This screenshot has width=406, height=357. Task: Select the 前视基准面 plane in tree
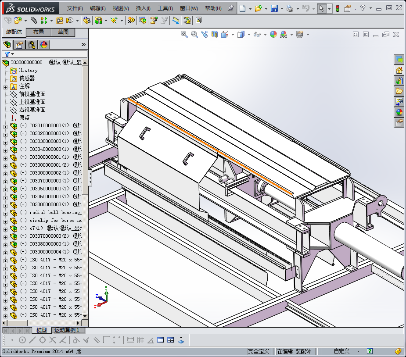[x=32, y=94]
